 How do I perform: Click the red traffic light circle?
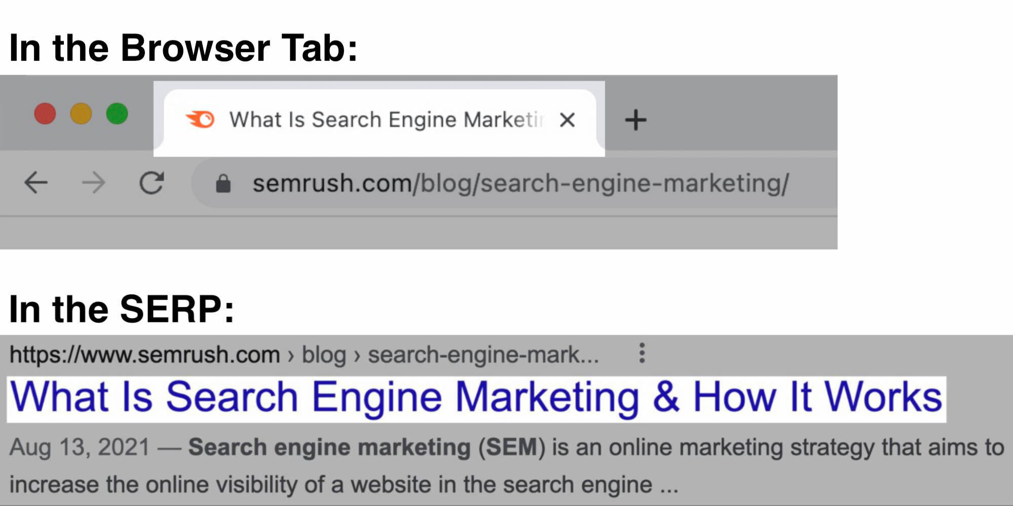pos(46,114)
